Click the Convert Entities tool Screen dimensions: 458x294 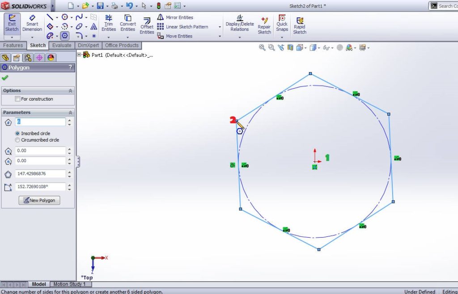127,23
